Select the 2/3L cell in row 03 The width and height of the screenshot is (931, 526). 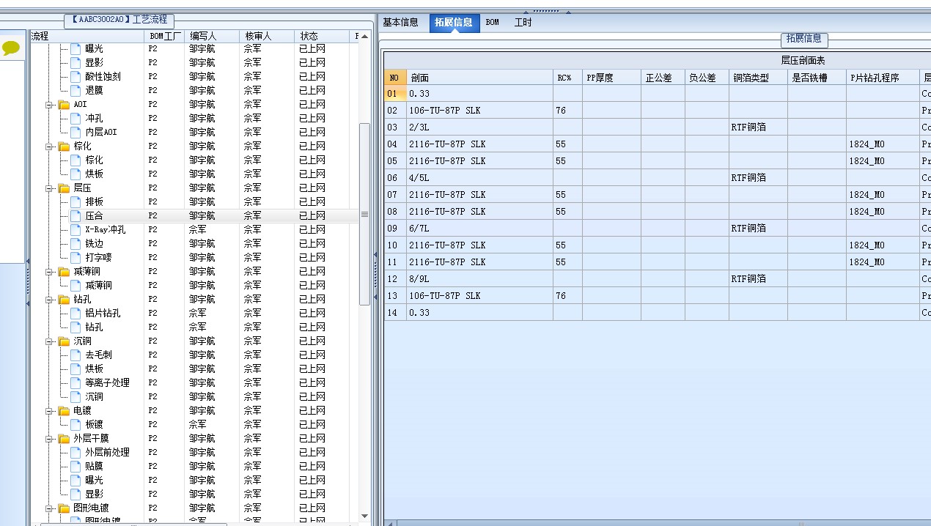click(x=479, y=127)
